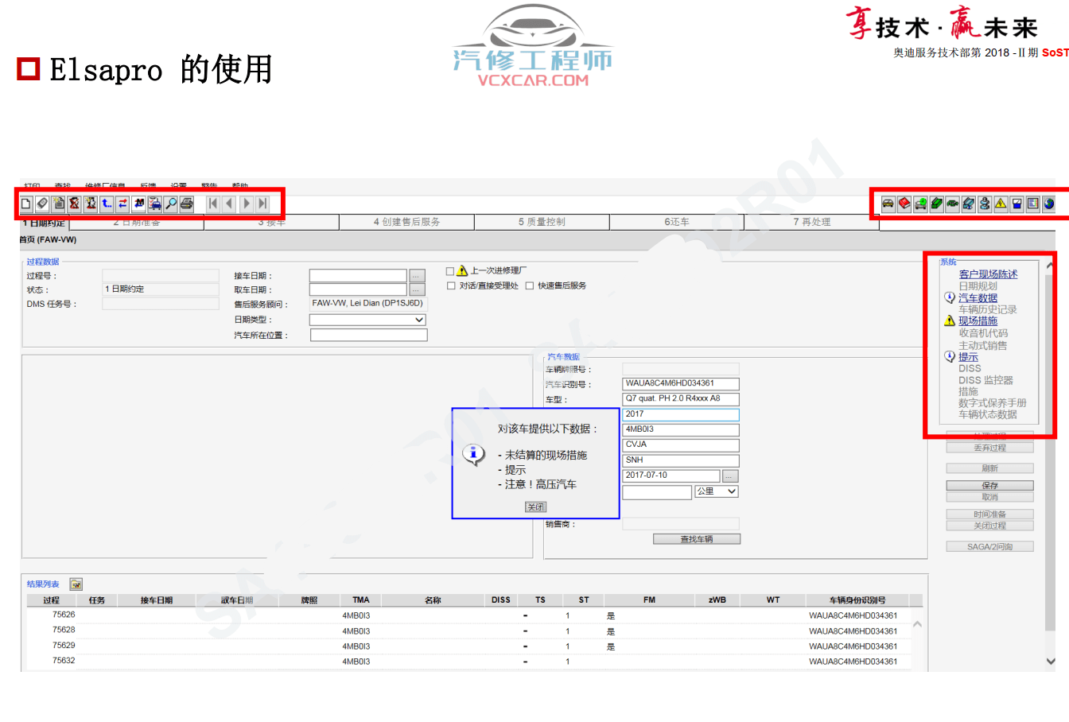Viewport: 1069px width, 722px height.
Task: Jump to first record arrow
Action: [x=212, y=204]
